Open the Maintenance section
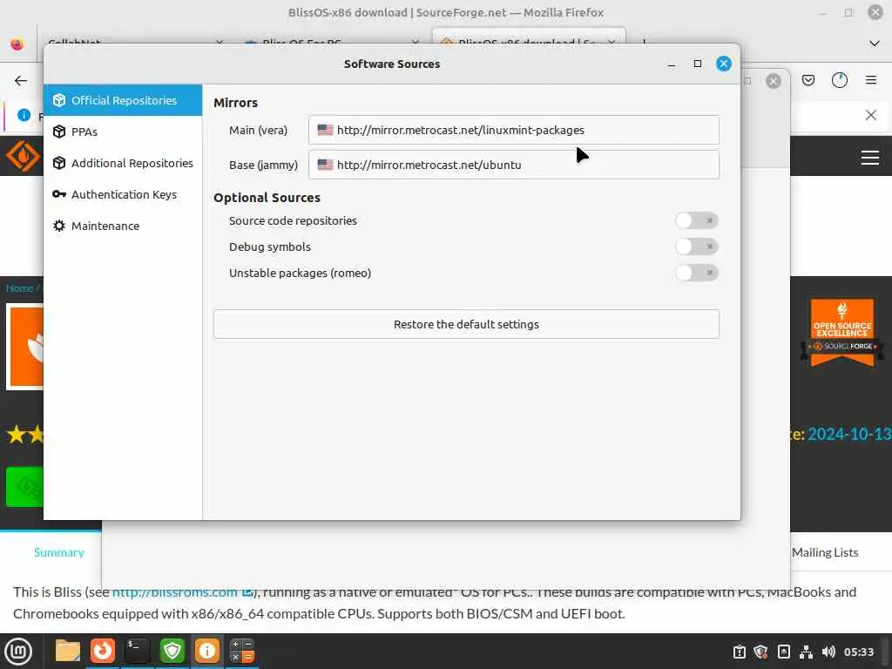The image size is (892, 669). click(122, 226)
